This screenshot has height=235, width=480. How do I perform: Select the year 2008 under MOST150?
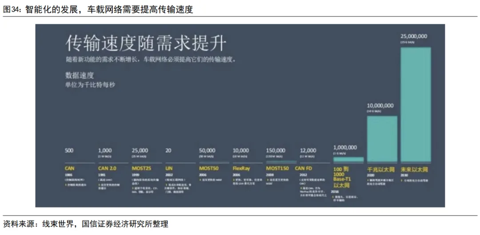[270, 176]
